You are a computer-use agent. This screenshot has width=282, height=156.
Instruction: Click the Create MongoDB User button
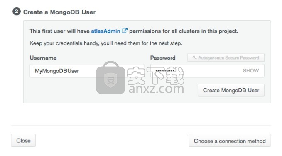[231, 90]
